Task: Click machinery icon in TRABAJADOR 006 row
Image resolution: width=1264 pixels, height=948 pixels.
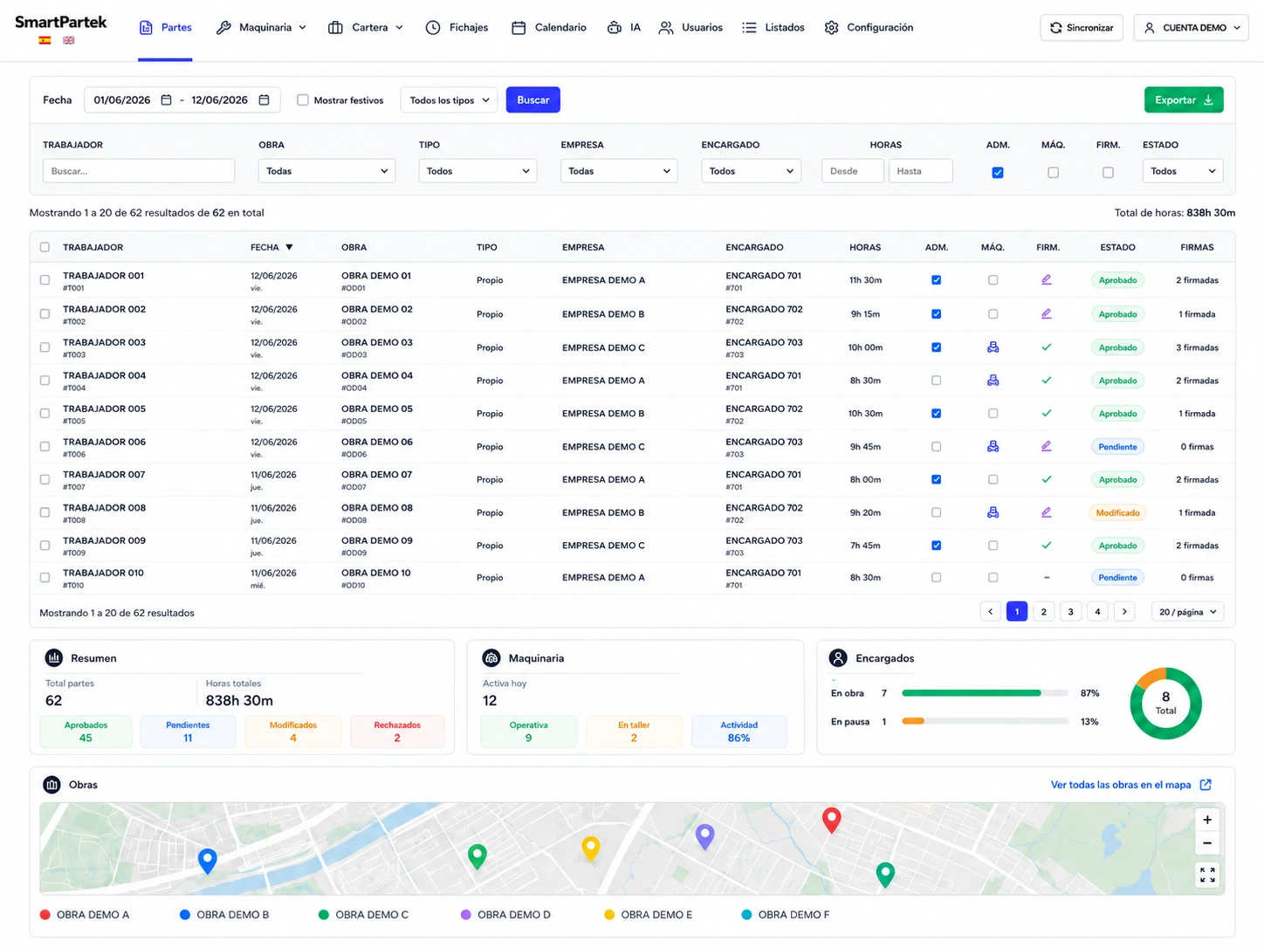Action: click(993, 447)
